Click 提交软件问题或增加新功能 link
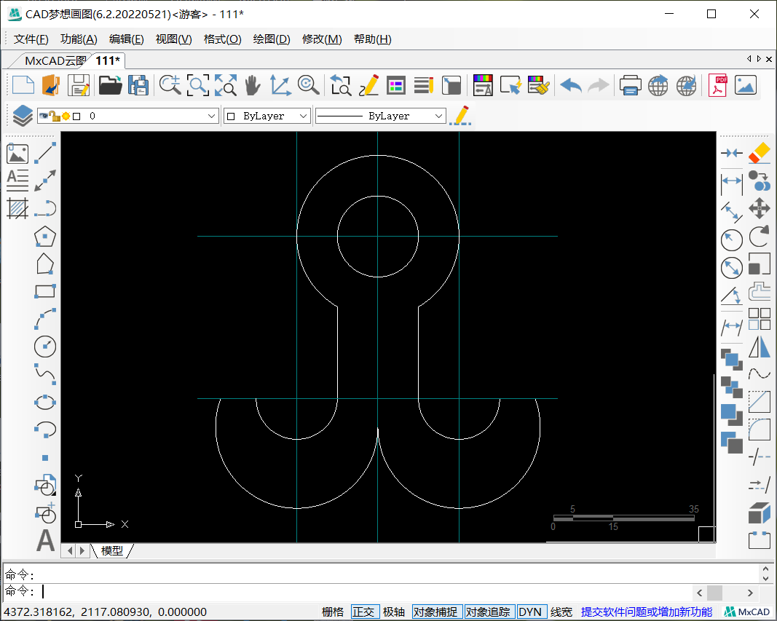Viewport: 777px width, 621px height. pyautogui.click(x=647, y=612)
